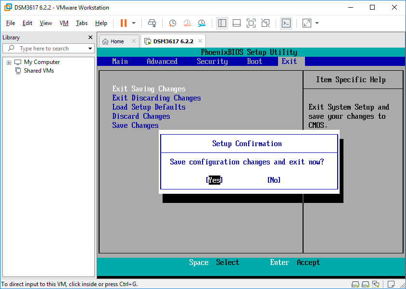Pause the virtual machine with the orange button
Viewport: 406px width, 289px height.
tap(124, 23)
